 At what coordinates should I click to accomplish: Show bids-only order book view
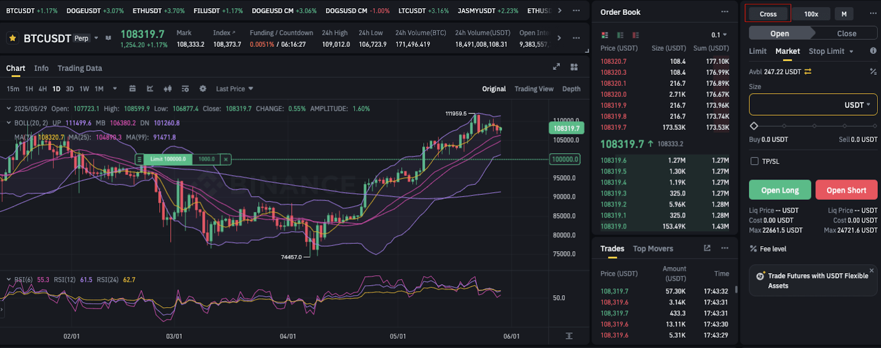621,35
